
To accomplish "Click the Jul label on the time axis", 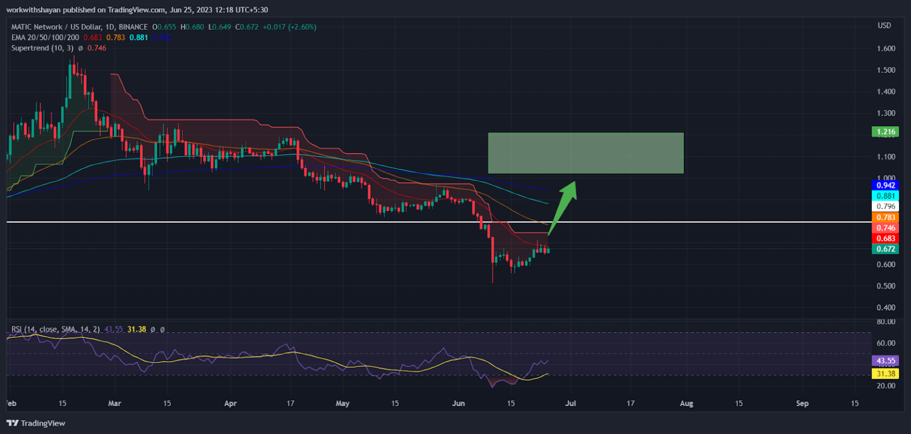I will 571,403.
